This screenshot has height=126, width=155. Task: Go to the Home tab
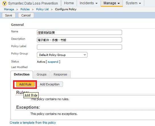69,3
